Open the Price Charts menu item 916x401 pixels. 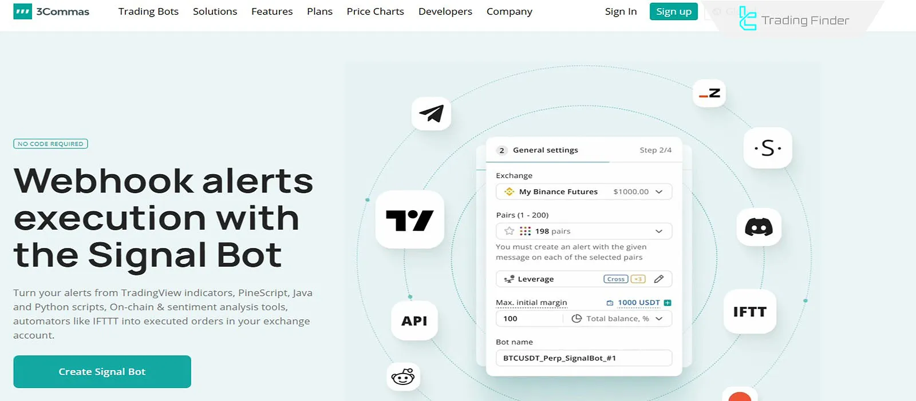coord(375,11)
